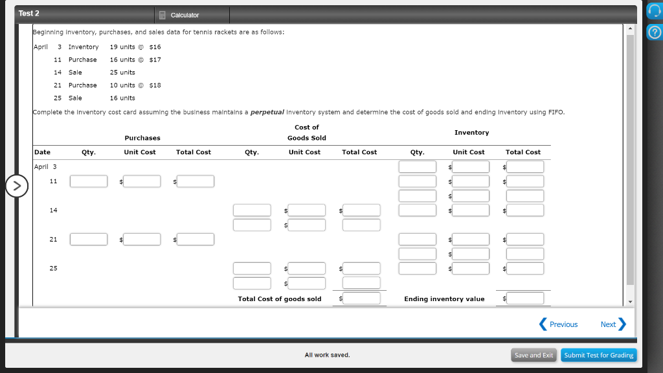Image resolution: width=663 pixels, height=373 pixels.
Task: Click the April 11 Purchases unit cost field
Action: [141, 181]
